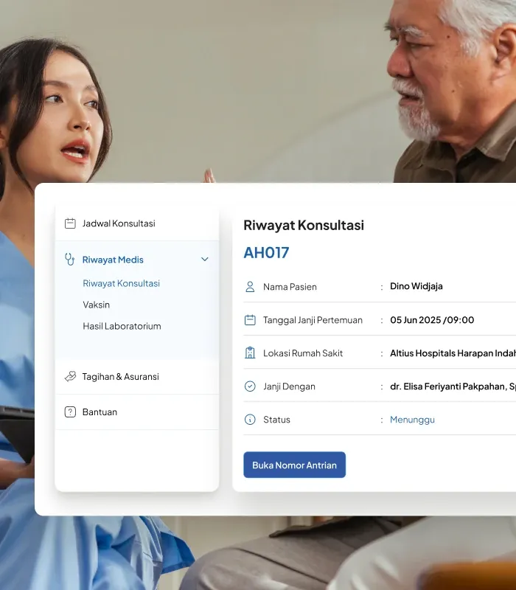Click the date 05 Jun 2025 /09:00

[x=432, y=320]
